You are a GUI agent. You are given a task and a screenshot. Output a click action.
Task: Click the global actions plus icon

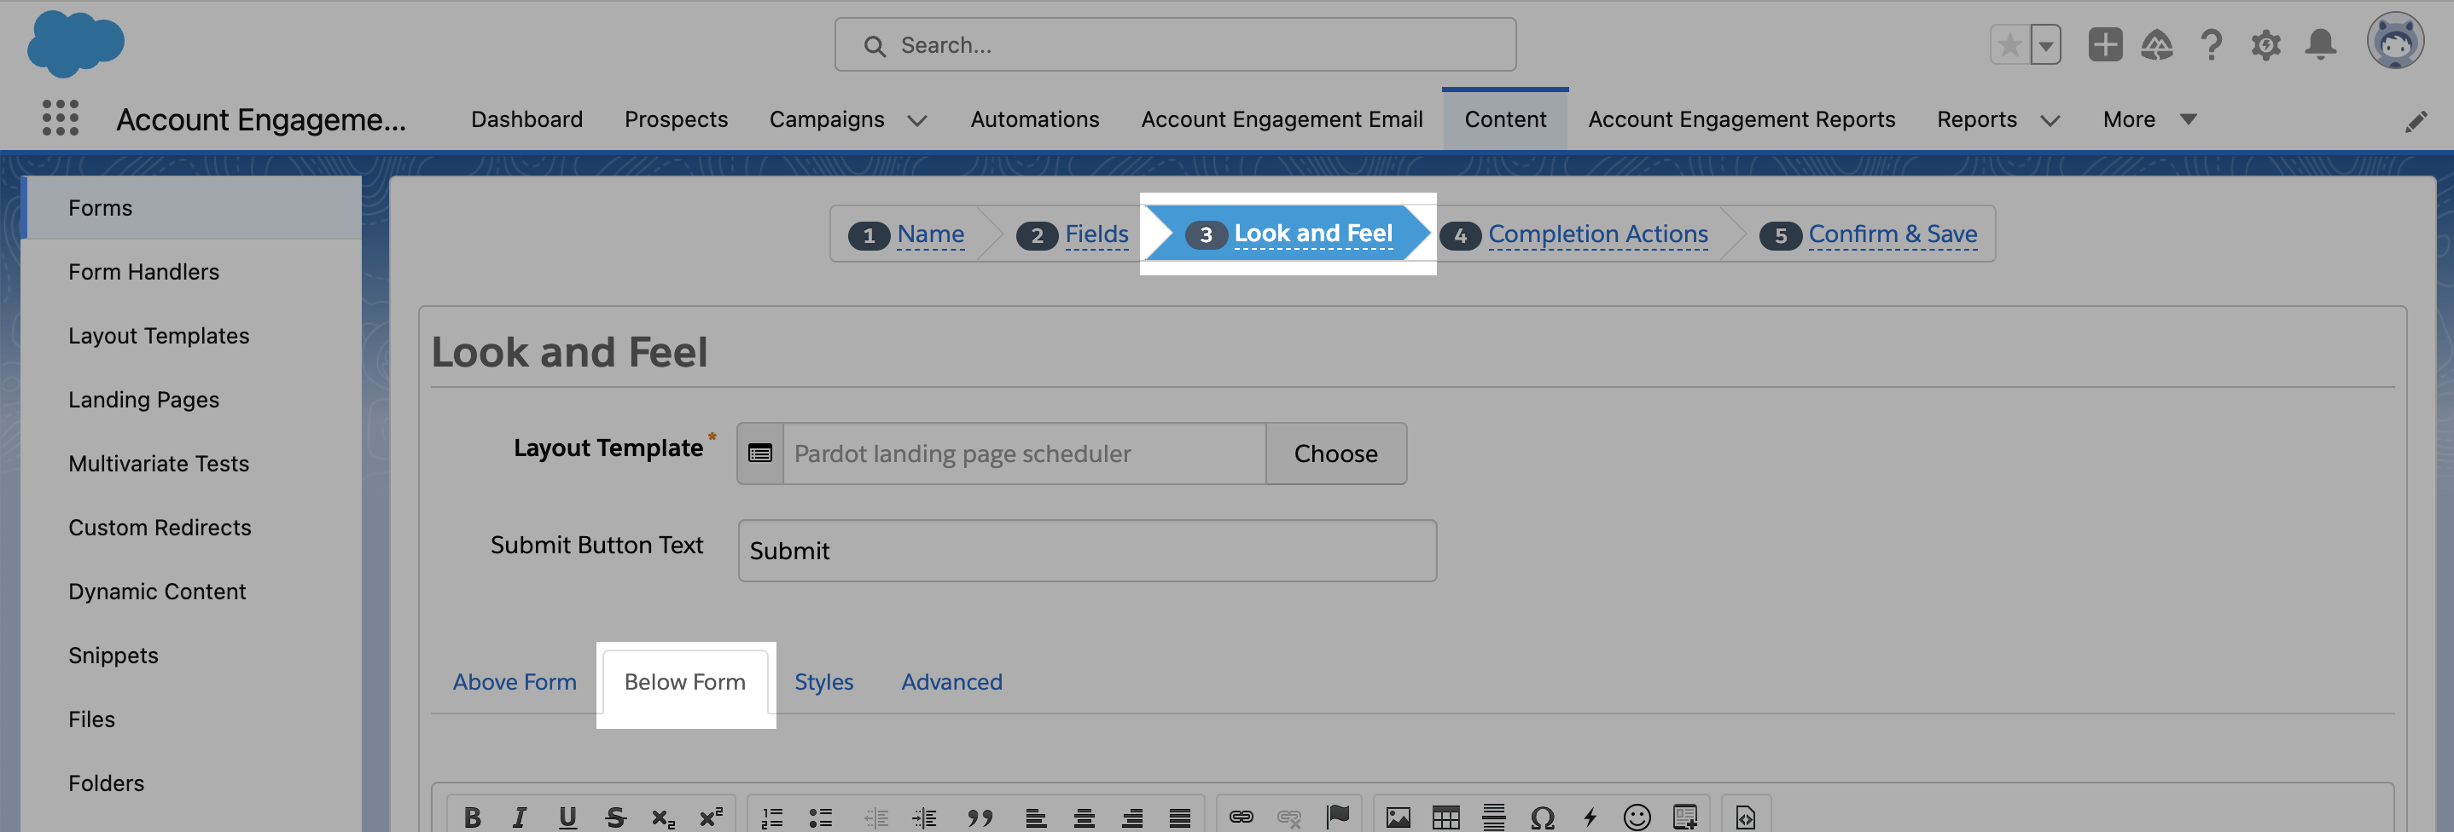tap(2105, 44)
